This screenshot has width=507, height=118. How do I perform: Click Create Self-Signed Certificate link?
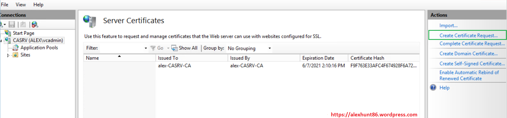point(472,64)
